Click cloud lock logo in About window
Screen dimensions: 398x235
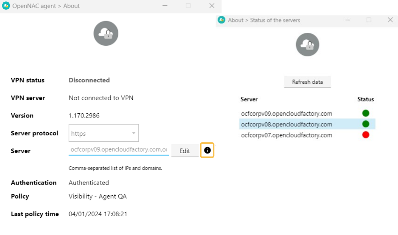106,33
